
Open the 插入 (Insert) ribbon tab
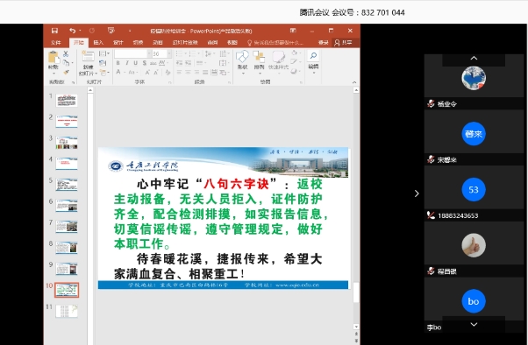pos(98,43)
